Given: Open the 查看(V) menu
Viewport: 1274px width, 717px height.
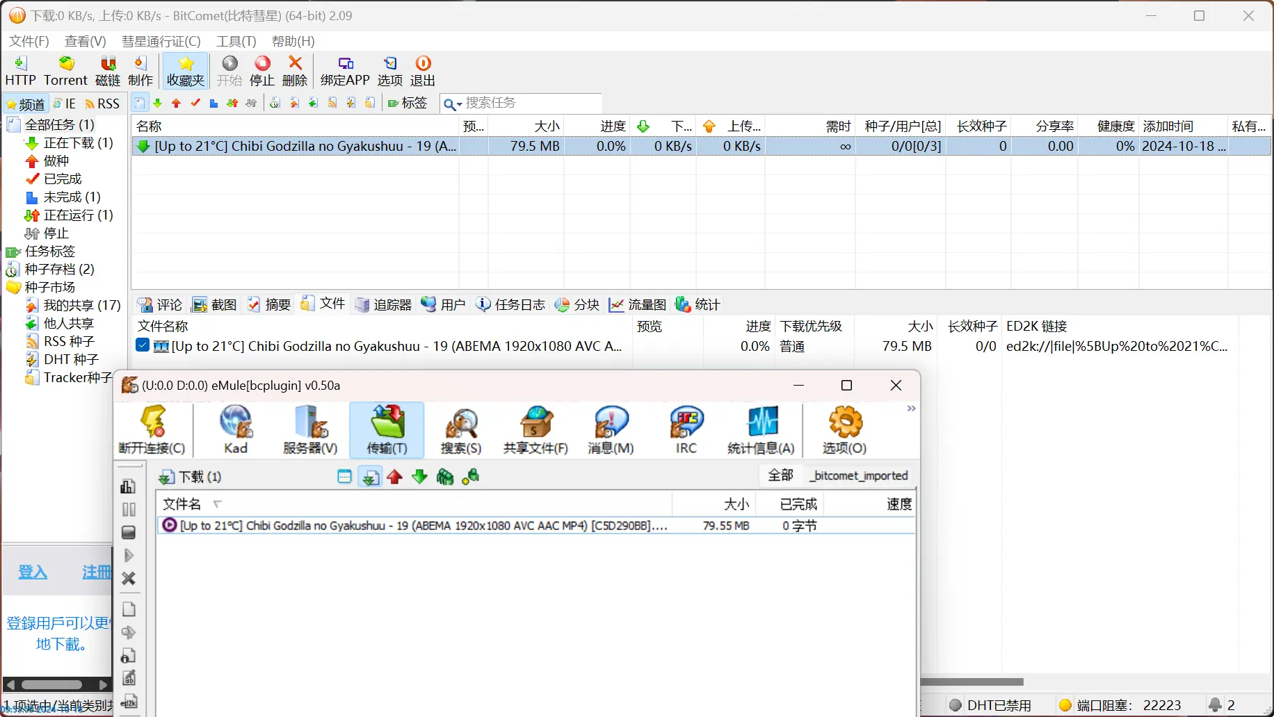Looking at the screenshot, I should click(86, 41).
